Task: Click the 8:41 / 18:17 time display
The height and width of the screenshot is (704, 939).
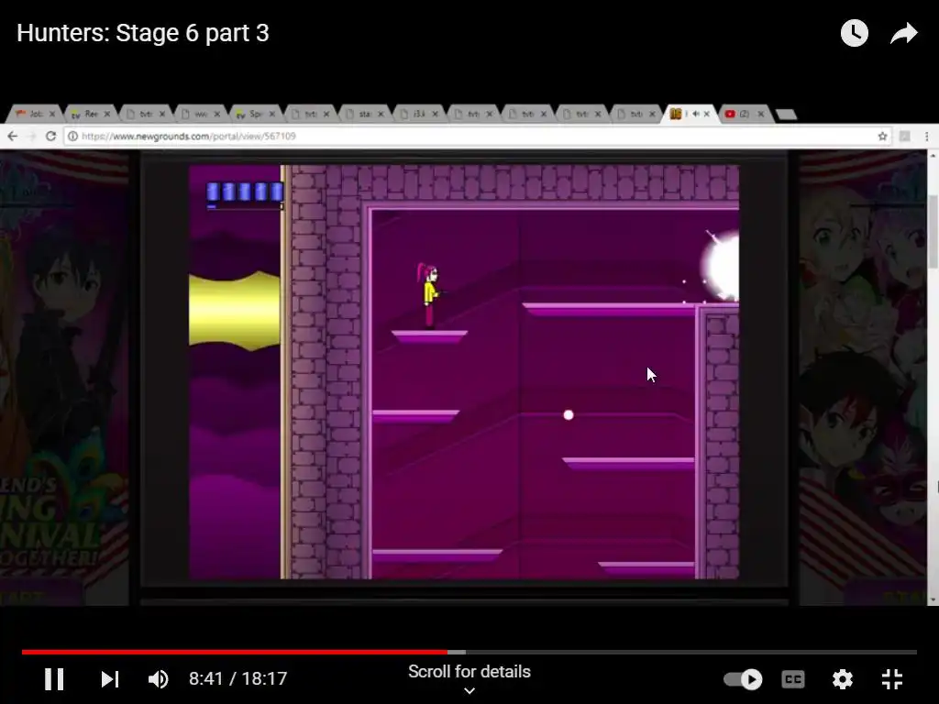Action: pyautogui.click(x=238, y=679)
